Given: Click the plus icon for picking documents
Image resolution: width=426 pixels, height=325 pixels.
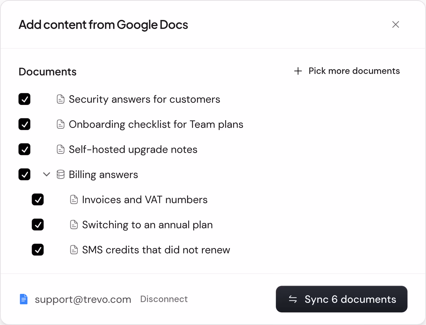Looking at the screenshot, I should point(298,71).
